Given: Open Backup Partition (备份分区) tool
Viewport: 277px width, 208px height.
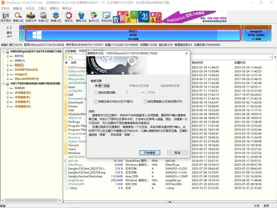Looking at the screenshot, I should point(94,17).
